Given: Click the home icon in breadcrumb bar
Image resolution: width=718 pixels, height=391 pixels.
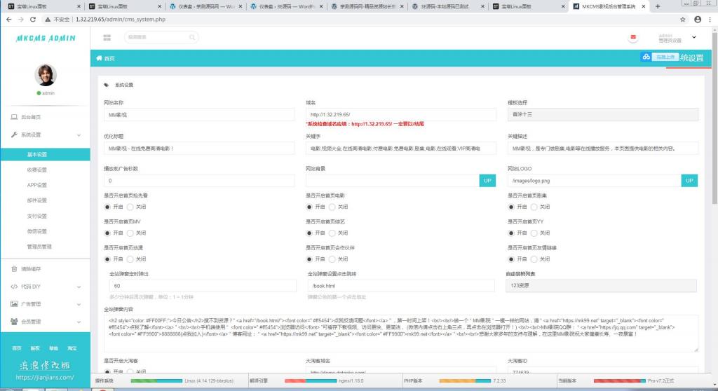Looking at the screenshot, I should point(99,58).
